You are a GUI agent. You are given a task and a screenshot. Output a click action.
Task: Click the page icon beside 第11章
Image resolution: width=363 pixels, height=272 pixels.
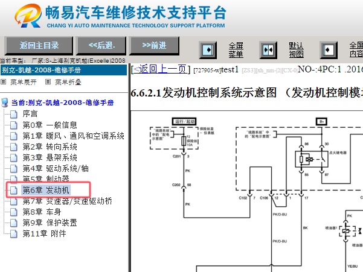click(x=14, y=233)
